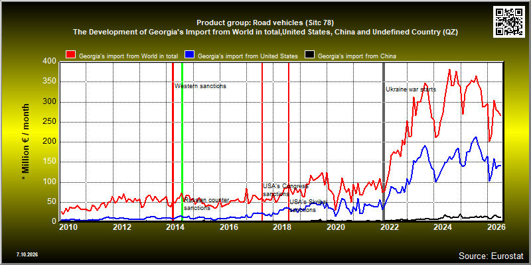The image size is (531, 265).
Task: Click the "USA's Skripal sanctions" annotation
Action: [x=308, y=206]
